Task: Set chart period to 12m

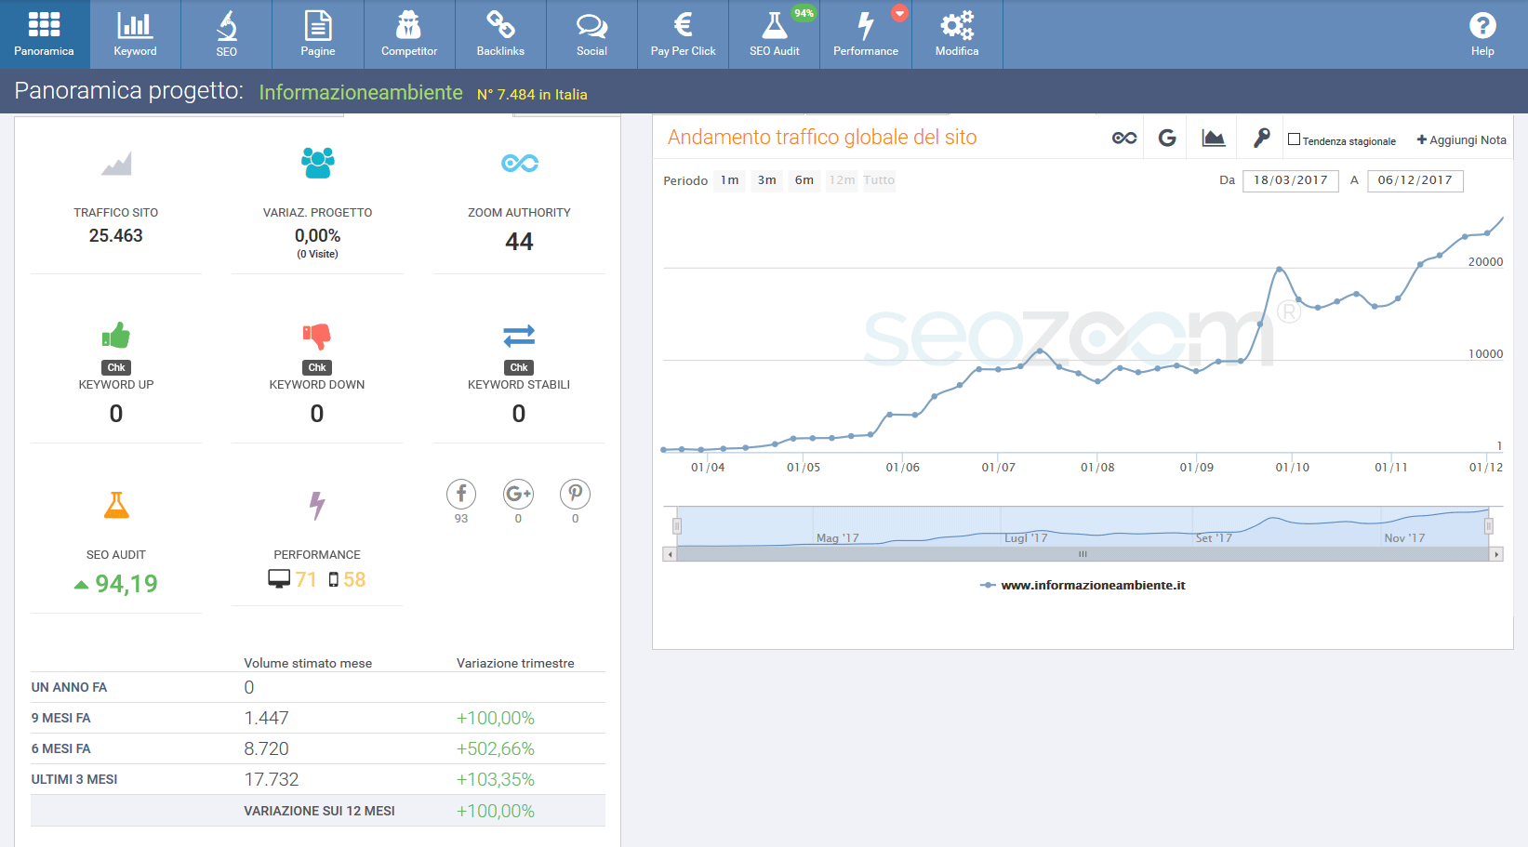Action: (842, 180)
